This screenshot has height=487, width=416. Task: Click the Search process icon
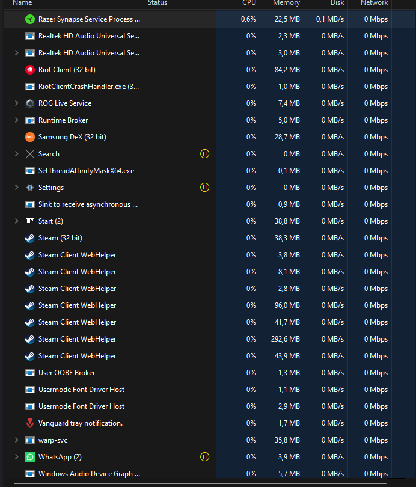click(x=30, y=154)
